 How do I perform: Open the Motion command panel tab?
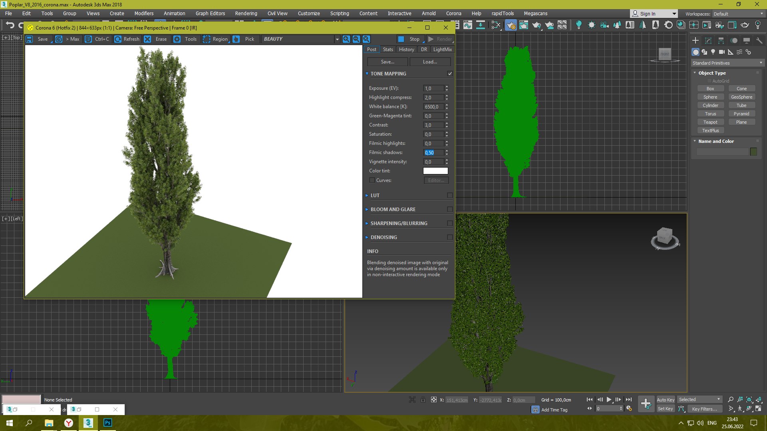(734, 41)
